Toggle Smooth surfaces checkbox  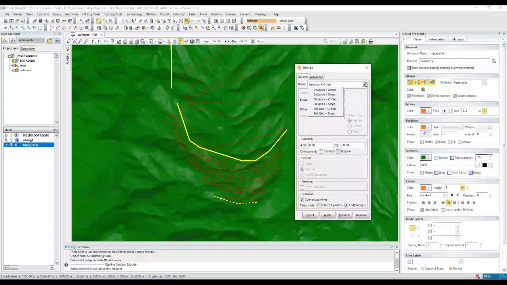click(x=436, y=158)
